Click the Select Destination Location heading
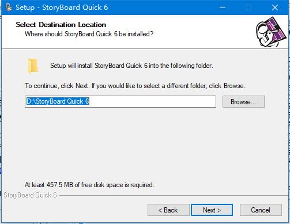 (61, 25)
